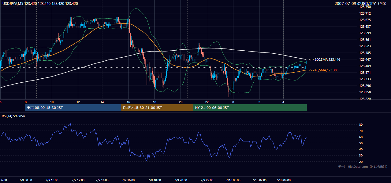The width and height of the screenshot is (391, 183).
Task: Select the London 15:30-21:00 JST session bar
Action: pos(157,108)
